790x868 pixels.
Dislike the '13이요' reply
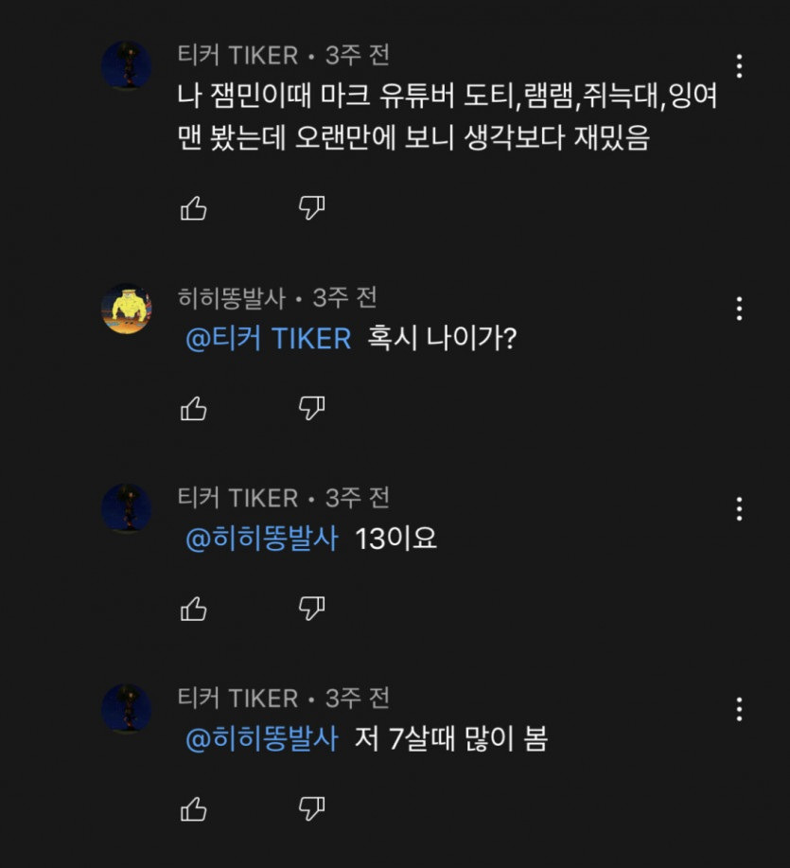tap(311, 608)
